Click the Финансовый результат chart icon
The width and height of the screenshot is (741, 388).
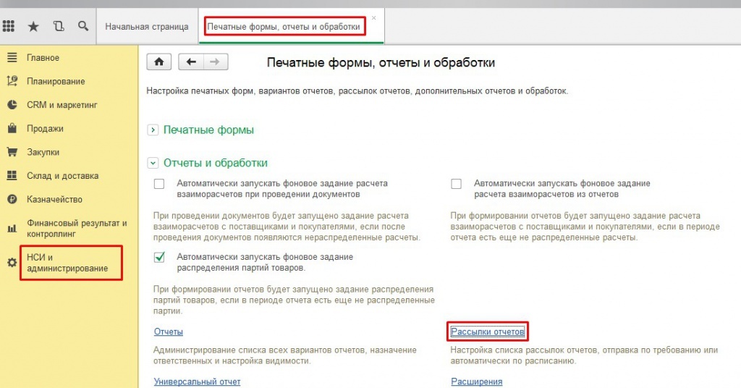coord(12,229)
